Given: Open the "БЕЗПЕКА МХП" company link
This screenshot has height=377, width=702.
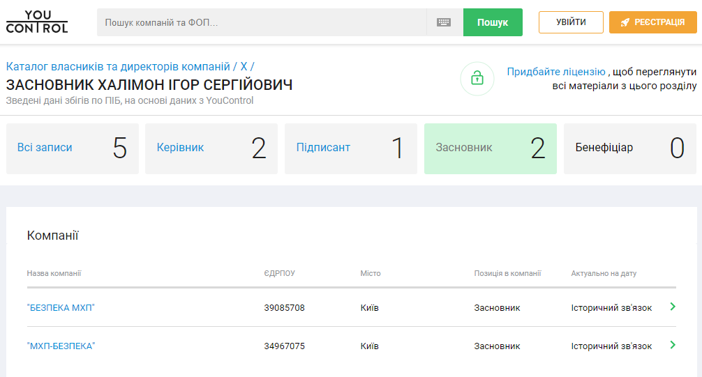Looking at the screenshot, I should click(61, 308).
